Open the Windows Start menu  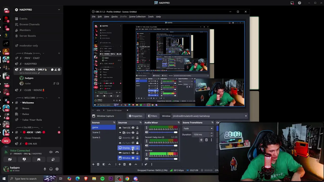click(x=4, y=179)
